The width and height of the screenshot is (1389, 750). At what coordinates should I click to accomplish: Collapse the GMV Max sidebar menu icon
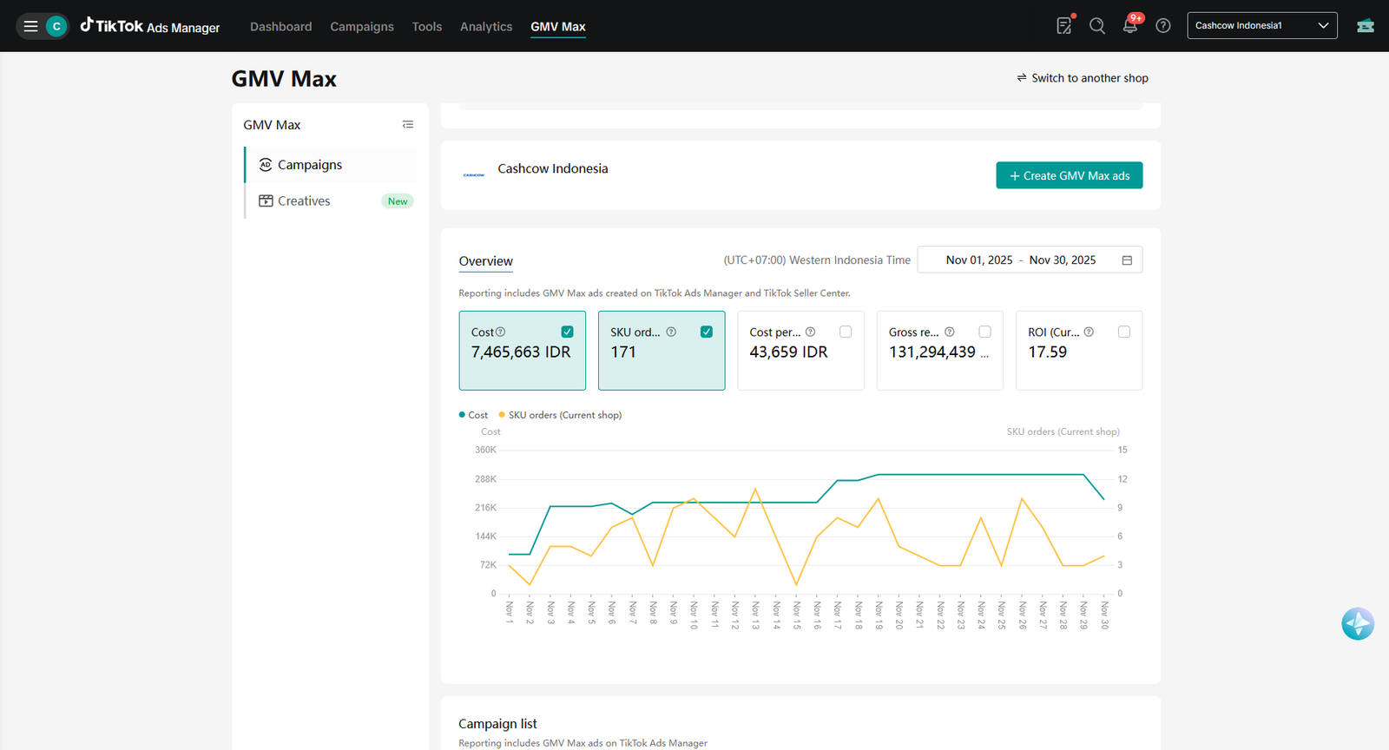click(408, 125)
